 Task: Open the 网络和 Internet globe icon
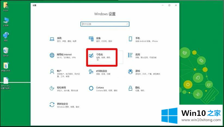pyautogui.click(x=52, y=55)
